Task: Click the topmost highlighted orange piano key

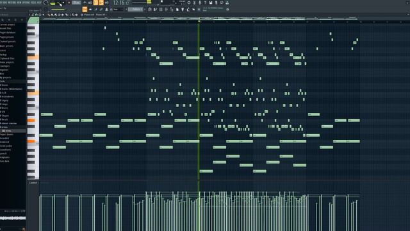Action: [33, 57]
